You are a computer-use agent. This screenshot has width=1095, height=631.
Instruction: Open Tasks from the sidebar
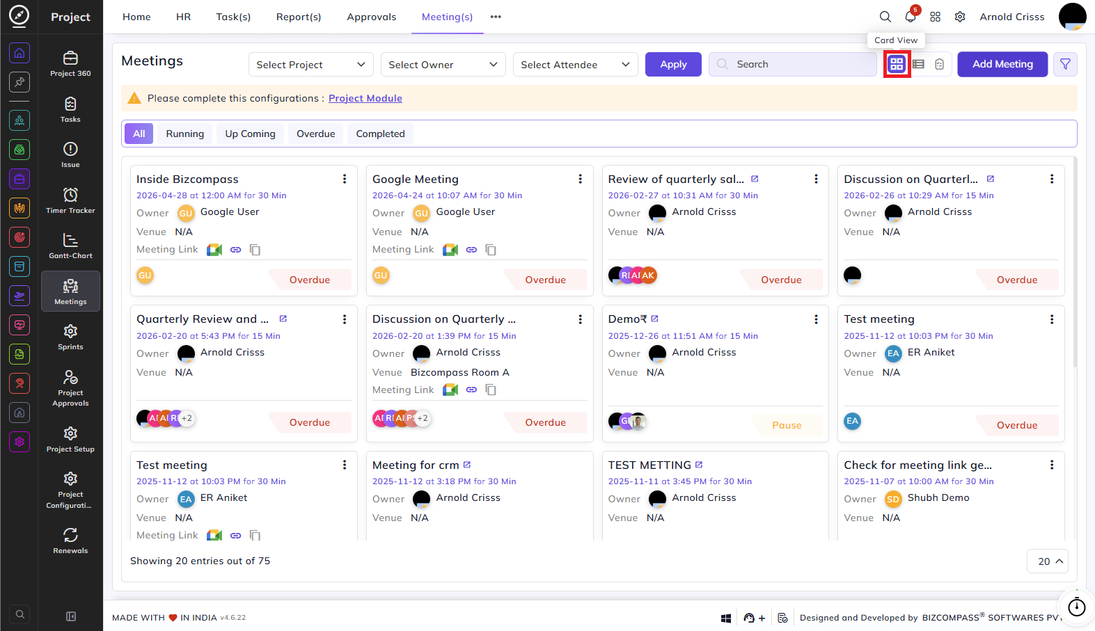click(x=70, y=109)
